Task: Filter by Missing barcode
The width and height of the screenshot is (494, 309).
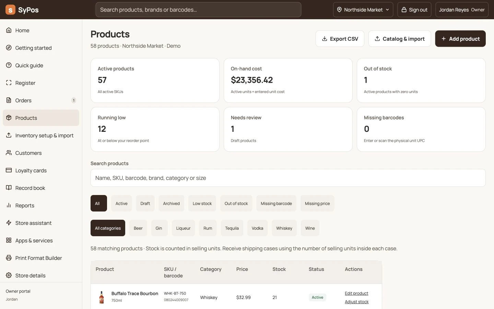Action: (x=276, y=203)
